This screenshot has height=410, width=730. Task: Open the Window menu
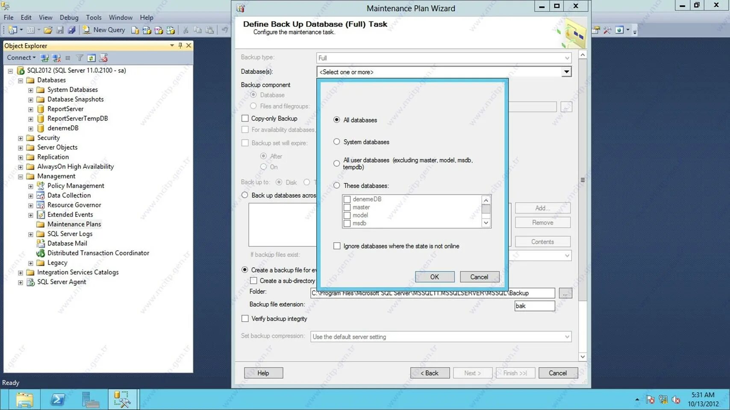click(x=121, y=18)
